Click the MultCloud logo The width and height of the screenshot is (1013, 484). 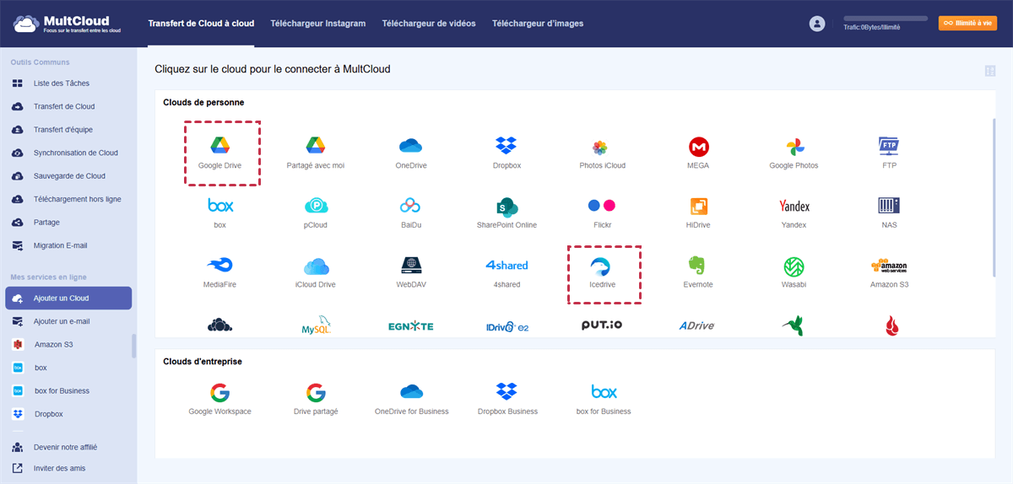(68, 24)
